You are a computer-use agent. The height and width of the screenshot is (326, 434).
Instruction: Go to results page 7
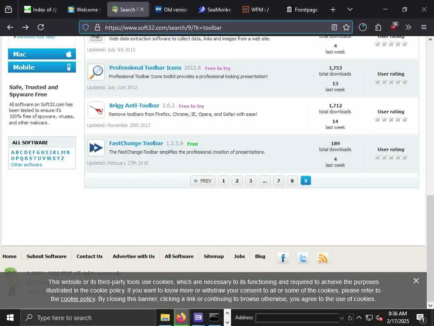[x=279, y=181]
